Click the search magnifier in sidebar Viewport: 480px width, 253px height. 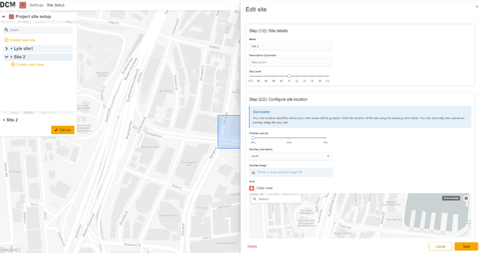6,30
